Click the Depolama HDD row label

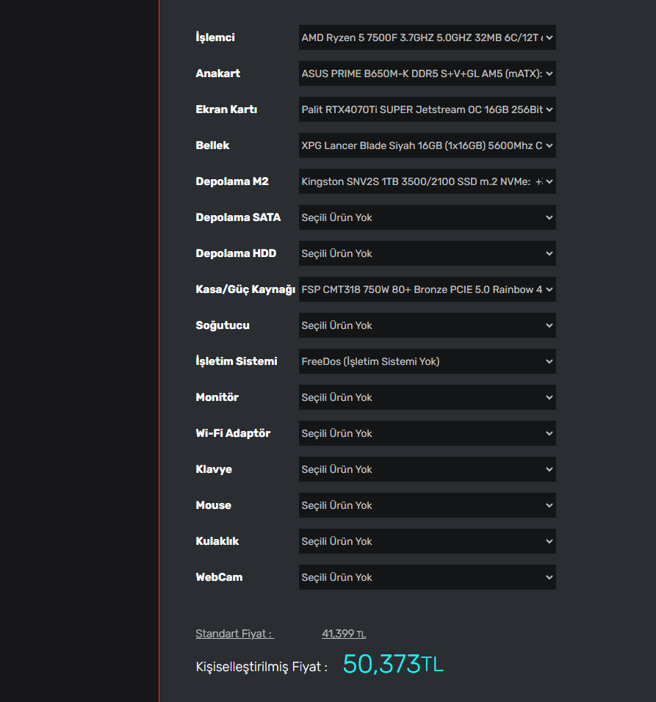(x=236, y=253)
